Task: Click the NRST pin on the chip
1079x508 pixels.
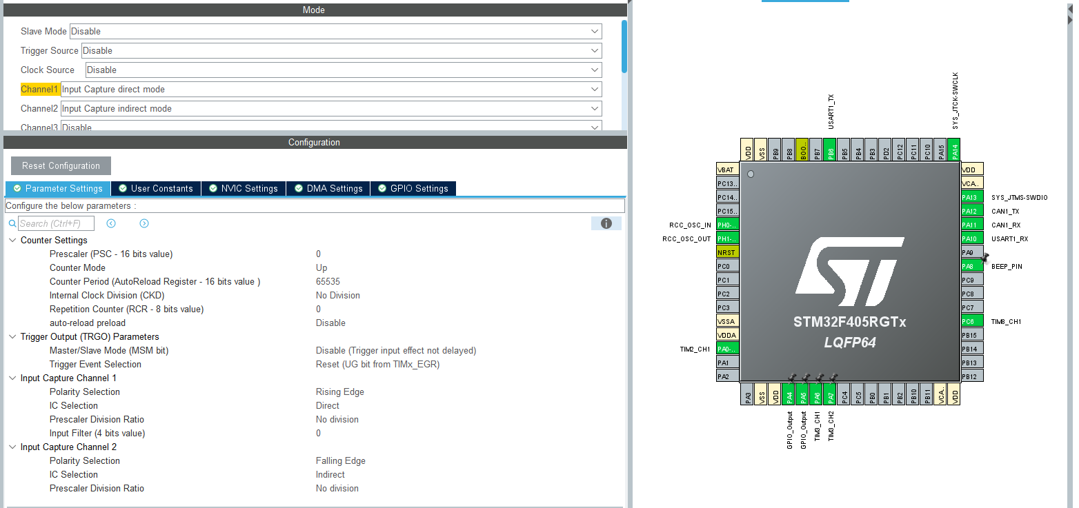Action: click(728, 252)
